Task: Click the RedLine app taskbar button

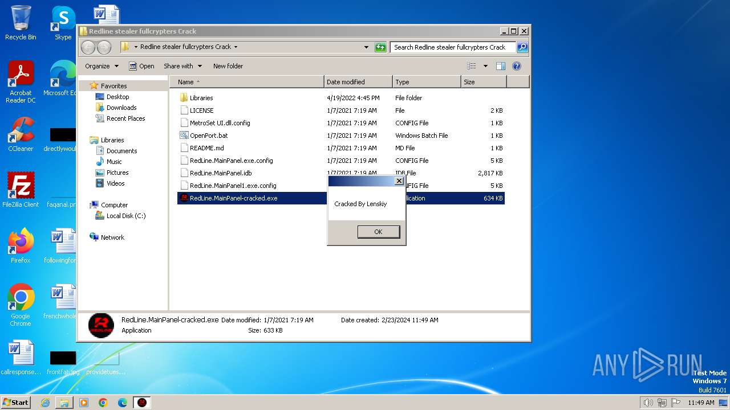Action: pyautogui.click(x=142, y=403)
